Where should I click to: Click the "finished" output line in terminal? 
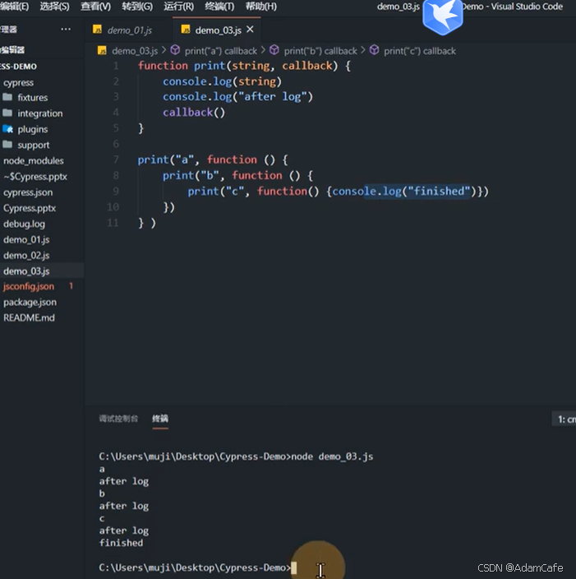[121, 543]
